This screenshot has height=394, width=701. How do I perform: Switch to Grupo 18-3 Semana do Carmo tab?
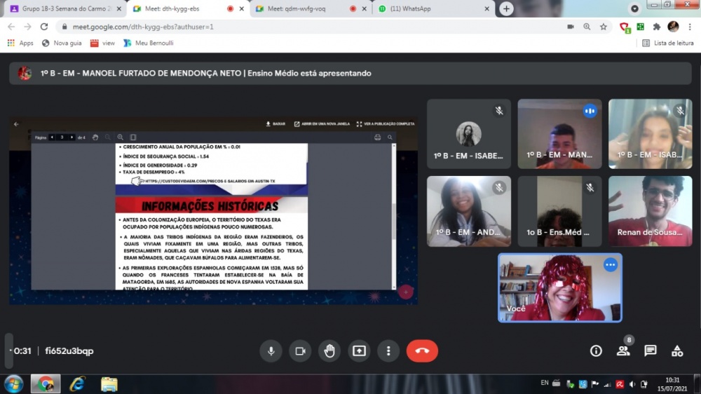click(x=64, y=8)
